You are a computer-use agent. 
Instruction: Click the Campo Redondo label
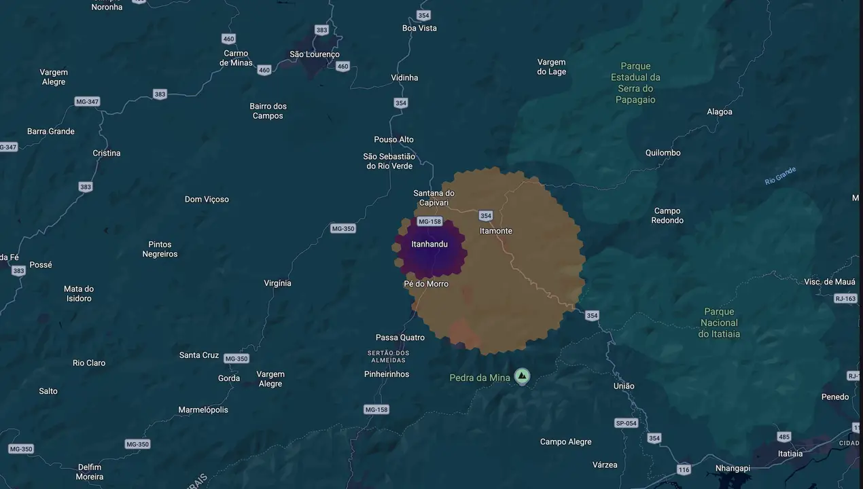point(667,216)
